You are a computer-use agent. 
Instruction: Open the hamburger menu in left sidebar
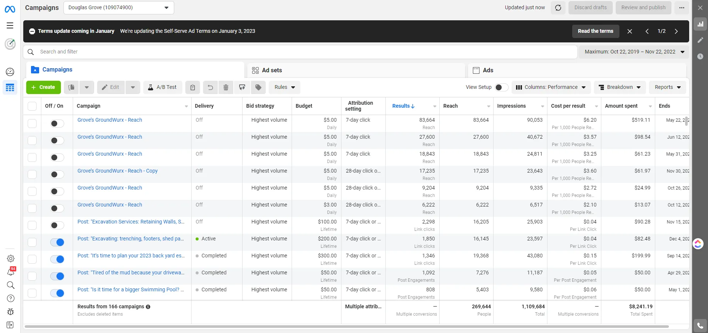(10, 25)
